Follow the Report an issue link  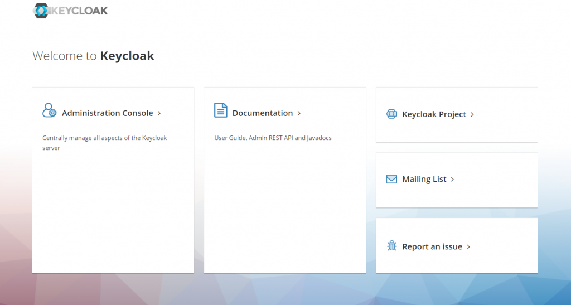point(432,247)
